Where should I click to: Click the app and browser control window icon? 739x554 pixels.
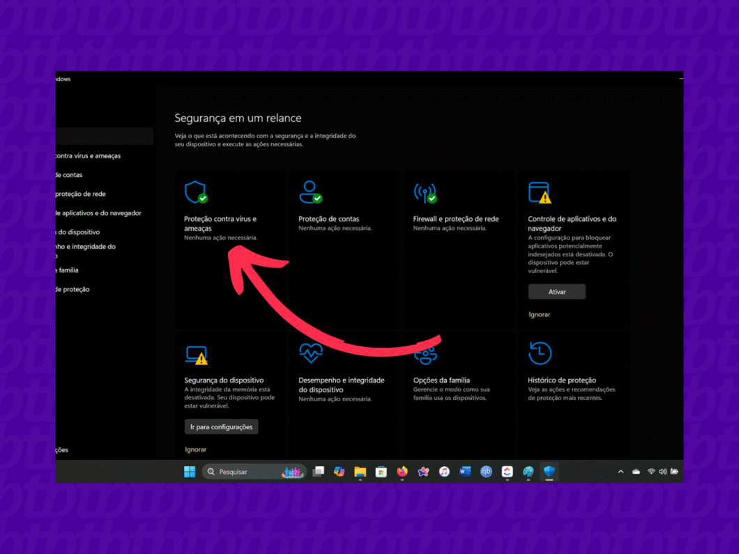click(x=540, y=192)
